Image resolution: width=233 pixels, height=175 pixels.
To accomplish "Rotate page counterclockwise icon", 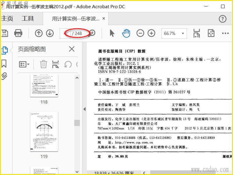I will pyautogui.click(x=68, y=64).
